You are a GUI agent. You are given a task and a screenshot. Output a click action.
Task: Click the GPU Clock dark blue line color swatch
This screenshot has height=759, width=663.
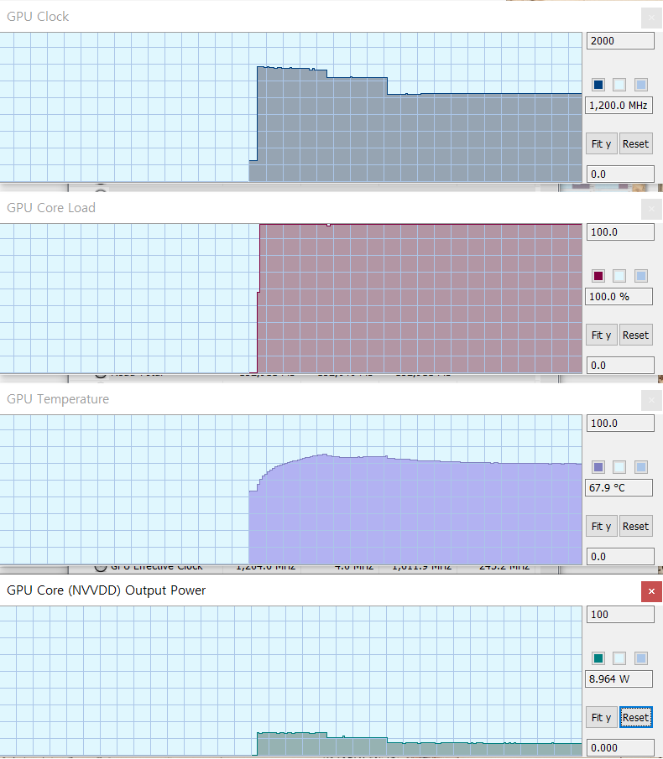coord(598,85)
